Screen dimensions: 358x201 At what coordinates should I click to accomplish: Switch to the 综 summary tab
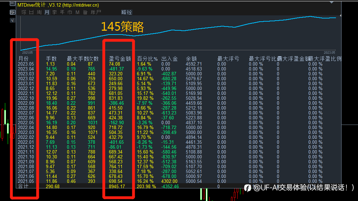[24, 12]
